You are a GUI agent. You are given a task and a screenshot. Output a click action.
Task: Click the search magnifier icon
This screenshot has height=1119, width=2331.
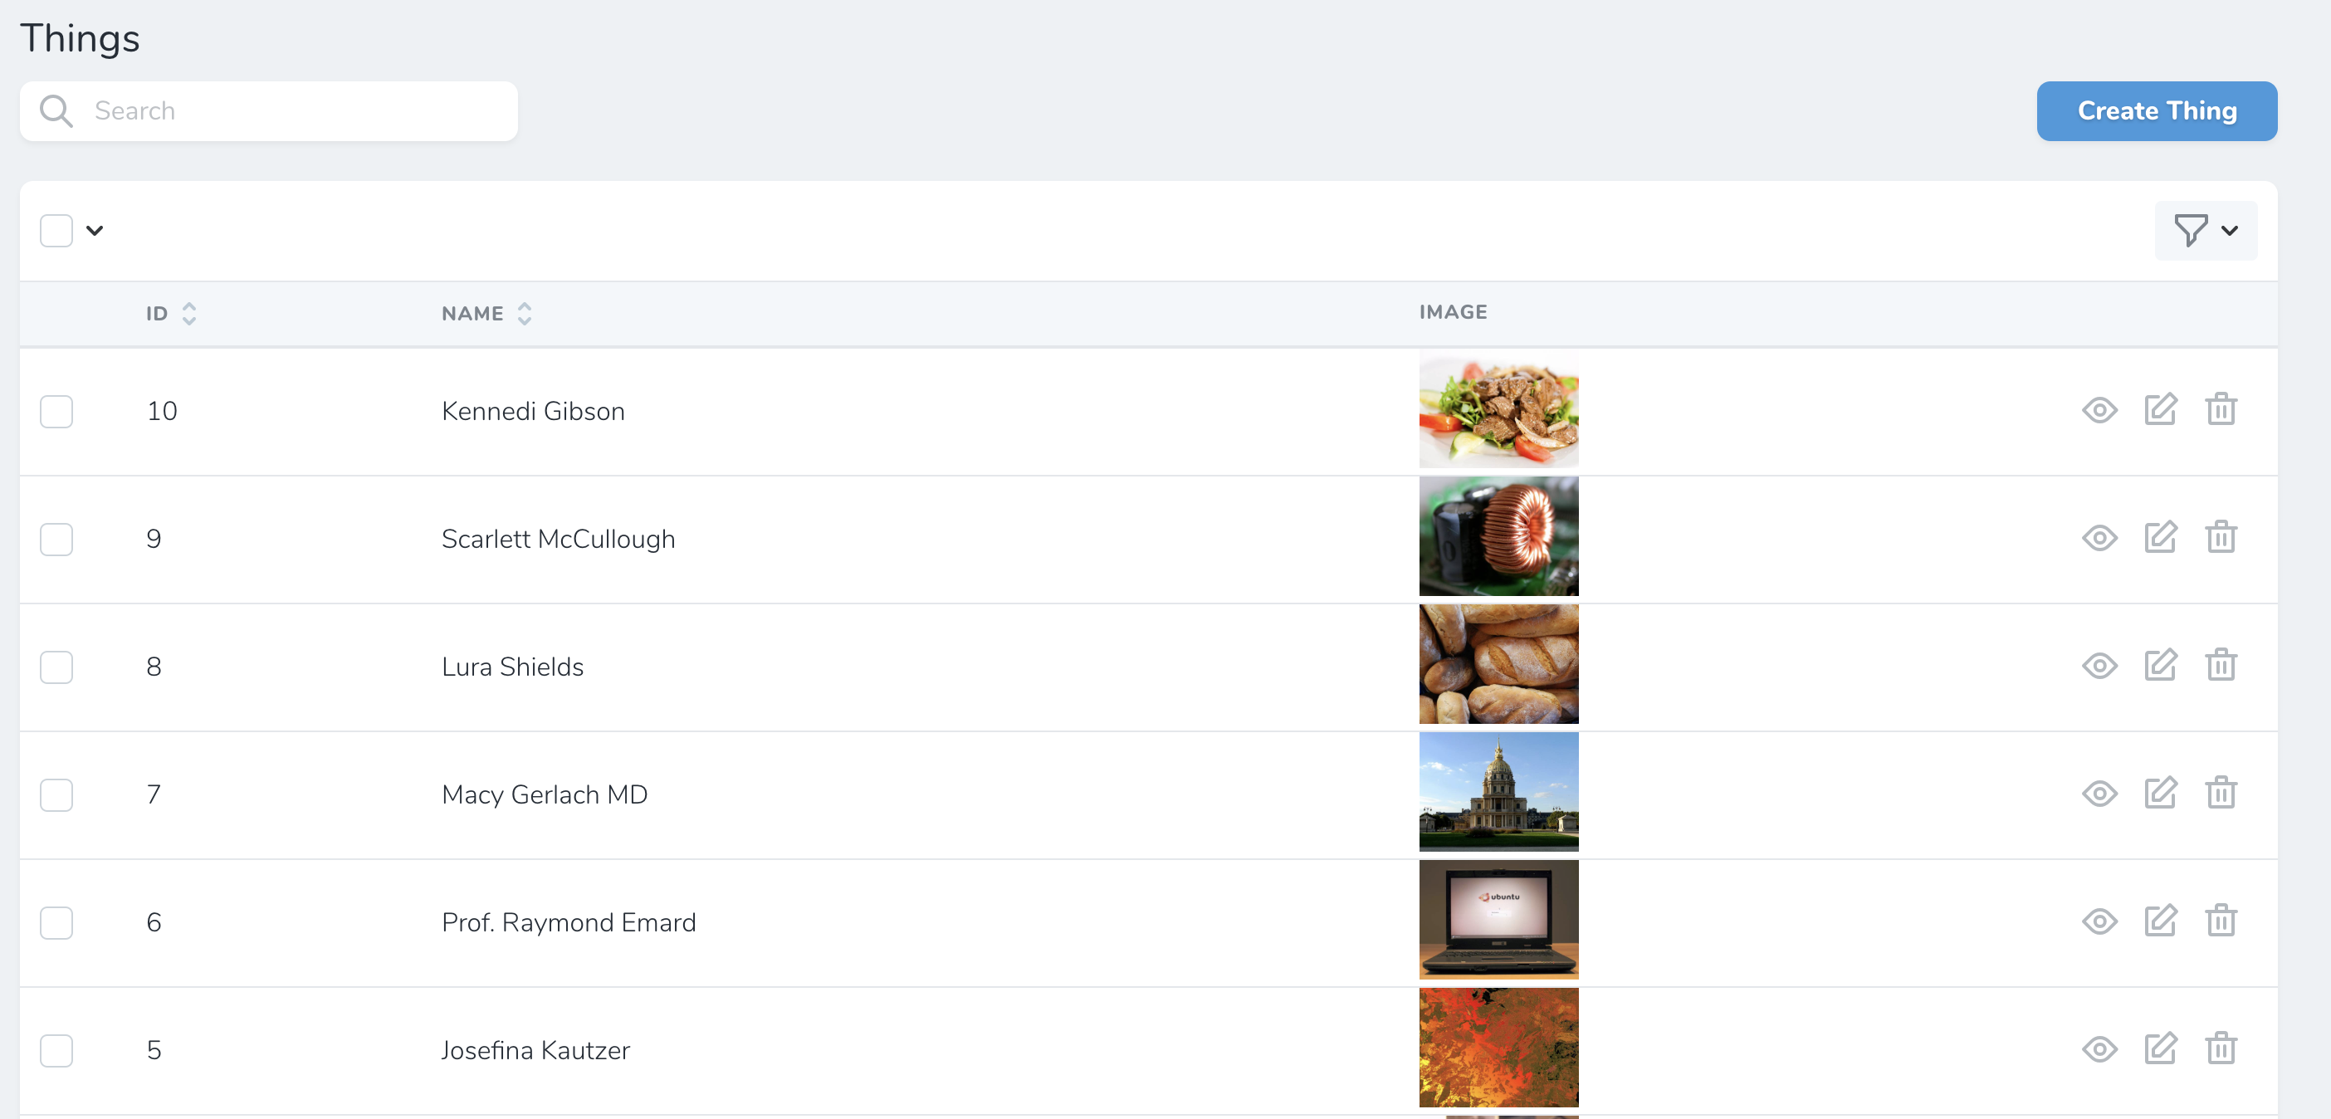56,111
